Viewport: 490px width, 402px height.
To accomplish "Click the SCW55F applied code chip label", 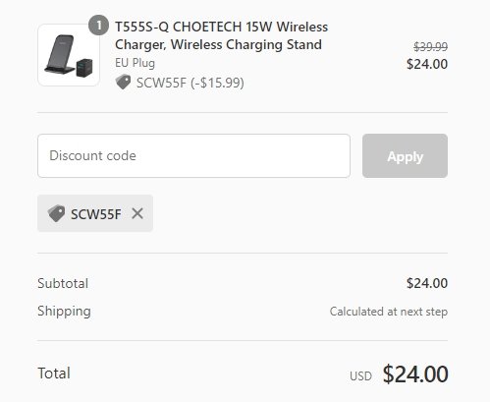I will coord(96,214).
